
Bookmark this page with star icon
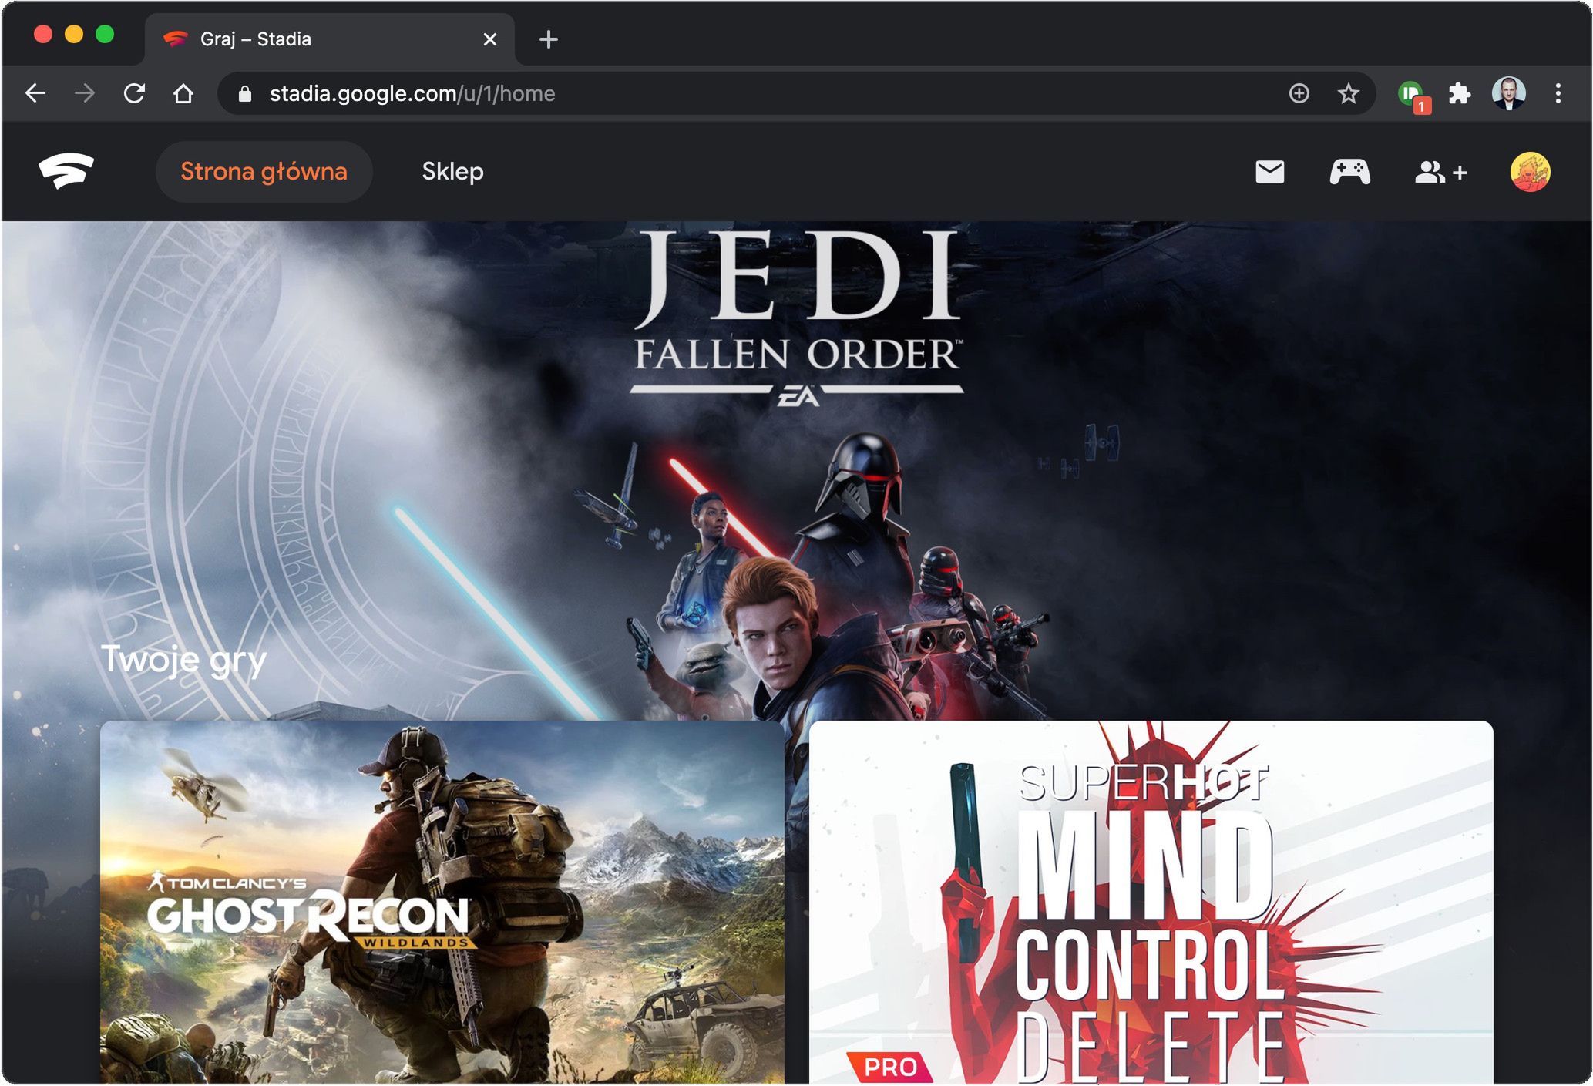tap(1348, 94)
